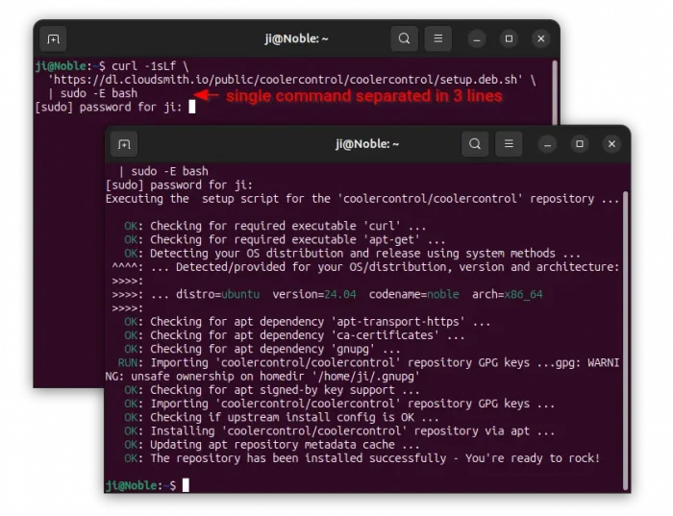Click the front window's 'ji@Noble: ~' title
673x516 pixels.
pos(367,144)
